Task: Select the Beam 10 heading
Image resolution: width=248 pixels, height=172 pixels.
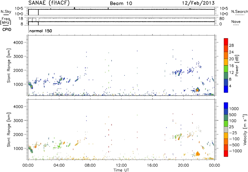Action: 121,3
